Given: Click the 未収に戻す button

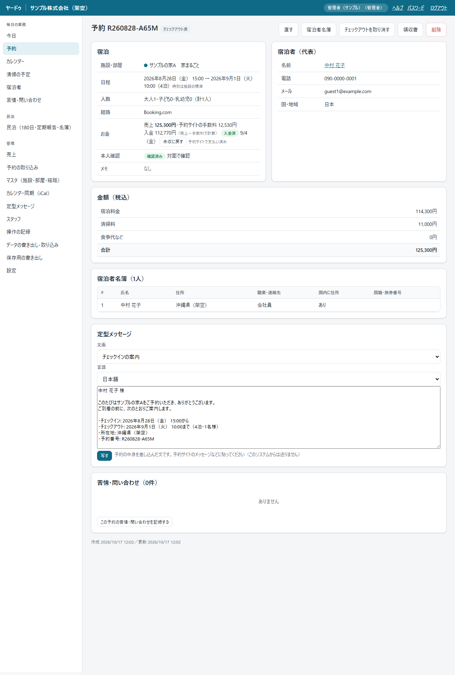Looking at the screenshot, I should pos(173,141).
